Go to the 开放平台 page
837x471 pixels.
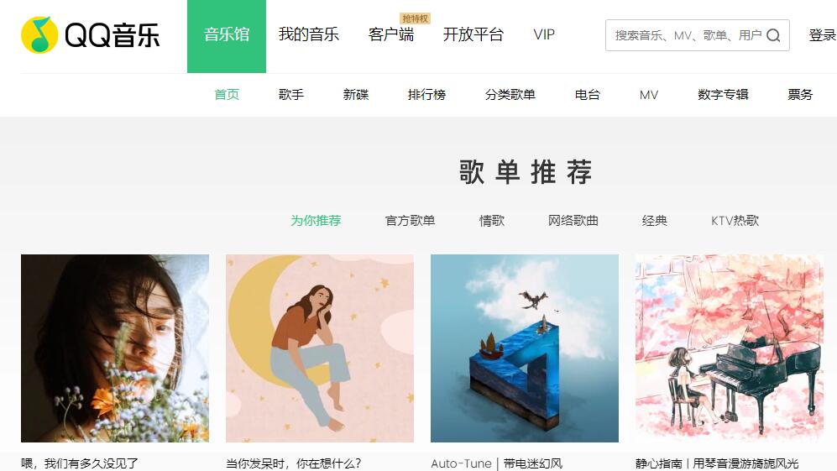coord(473,34)
